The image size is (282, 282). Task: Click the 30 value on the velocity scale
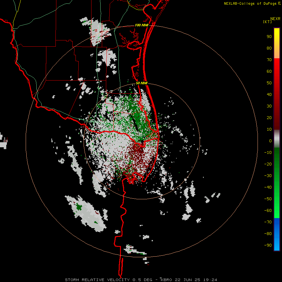(x=269, y=106)
